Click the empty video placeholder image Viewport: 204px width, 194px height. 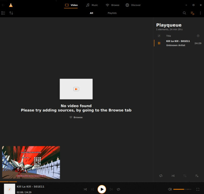[76, 89]
